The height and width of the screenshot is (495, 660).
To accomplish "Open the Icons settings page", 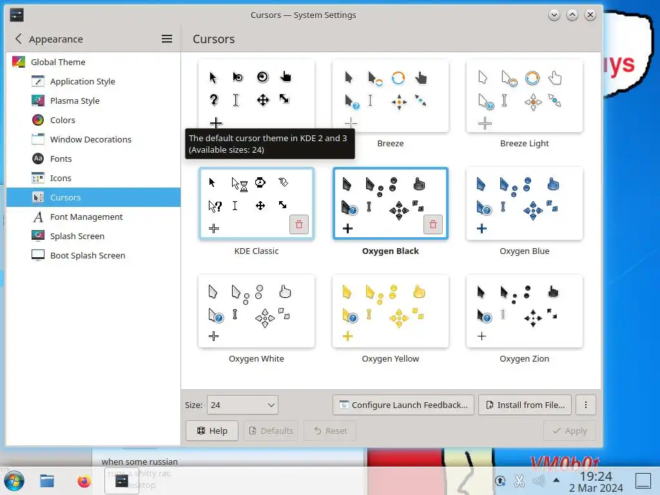I will pos(93,178).
